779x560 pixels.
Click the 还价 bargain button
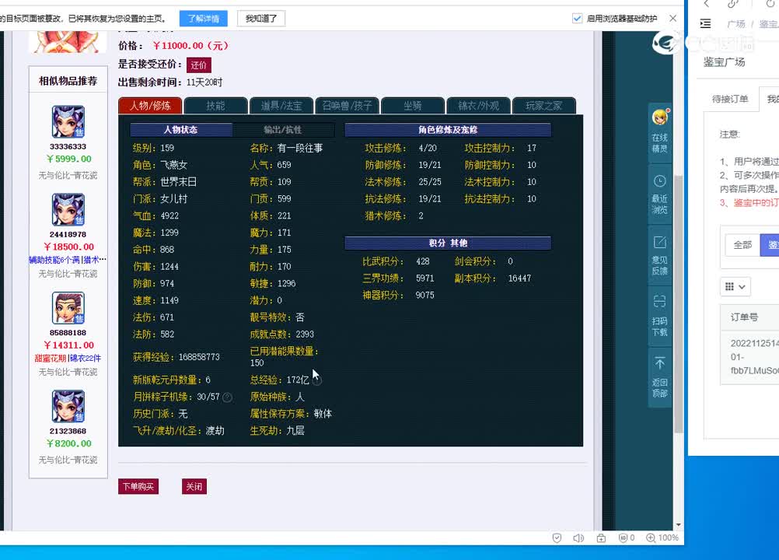199,65
